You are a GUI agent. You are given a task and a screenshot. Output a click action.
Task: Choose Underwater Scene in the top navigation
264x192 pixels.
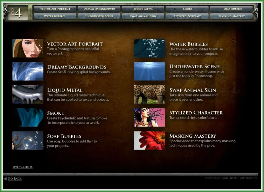click(x=99, y=16)
